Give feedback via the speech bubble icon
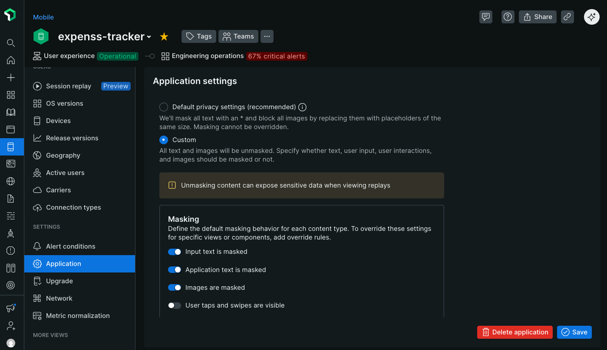 [x=486, y=17]
